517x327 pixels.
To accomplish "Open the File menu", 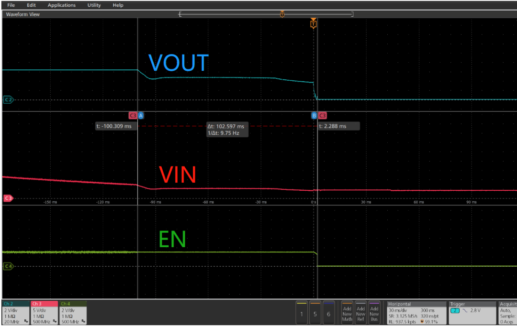I will point(11,5).
